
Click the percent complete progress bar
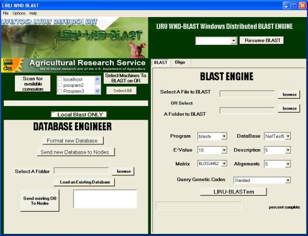click(x=198, y=206)
